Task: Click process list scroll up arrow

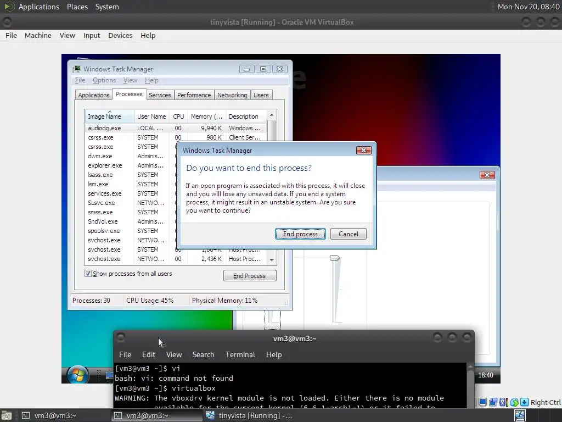Action: (x=272, y=115)
